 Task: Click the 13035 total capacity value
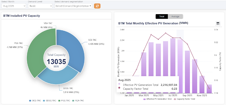56,62
